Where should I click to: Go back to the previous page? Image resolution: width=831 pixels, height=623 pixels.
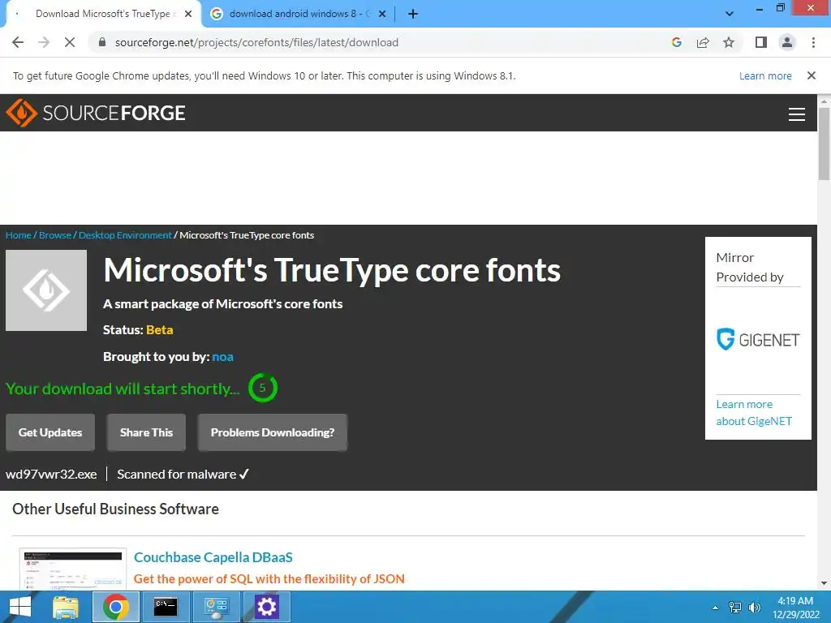pos(18,42)
